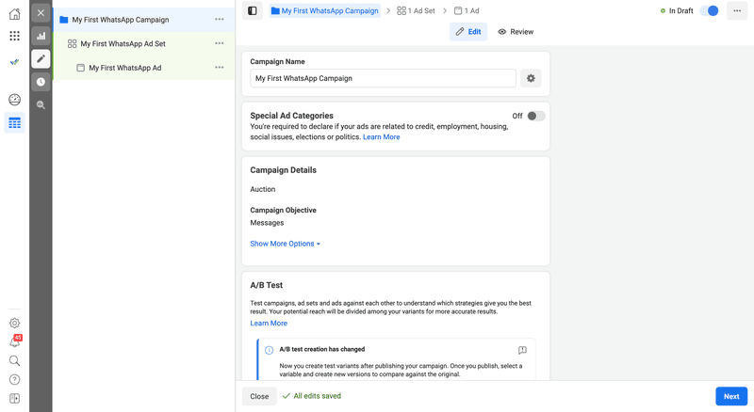This screenshot has height=412, width=754.
Task: Open Learn More link for Special Ad Categories
Action: (382, 137)
